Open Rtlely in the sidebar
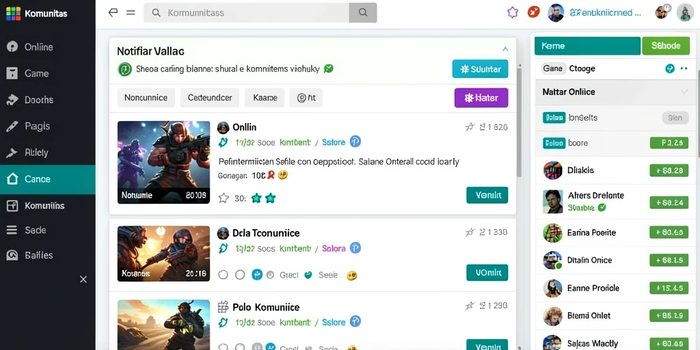 click(47, 152)
